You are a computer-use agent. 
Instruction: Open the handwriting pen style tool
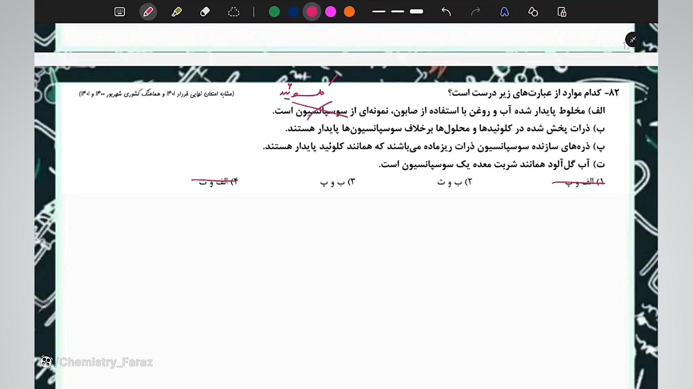click(x=505, y=12)
